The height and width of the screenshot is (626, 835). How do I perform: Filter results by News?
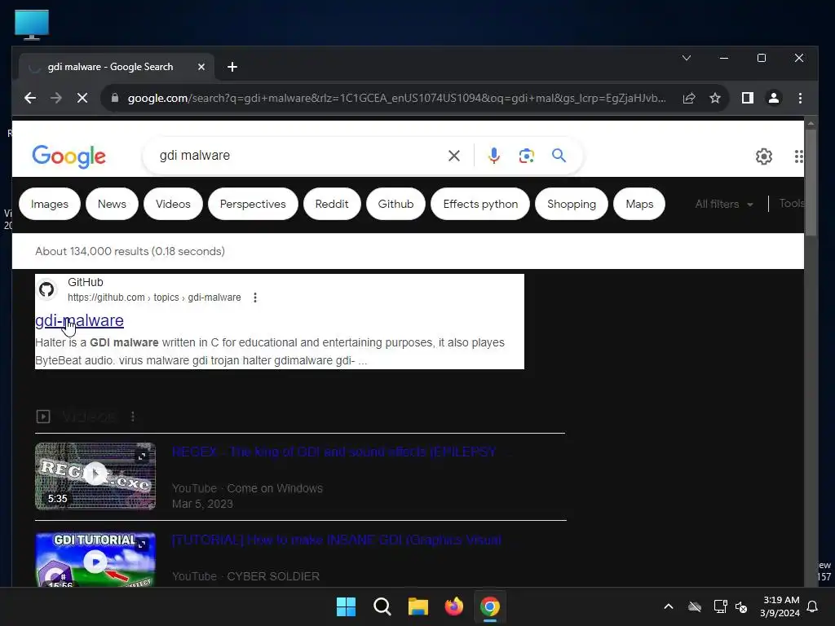click(112, 204)
